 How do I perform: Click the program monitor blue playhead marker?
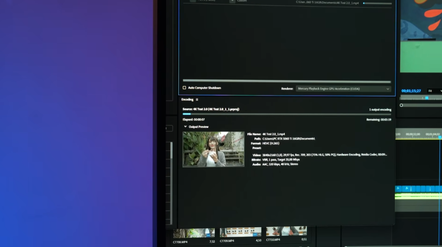[x=426, y=98]
